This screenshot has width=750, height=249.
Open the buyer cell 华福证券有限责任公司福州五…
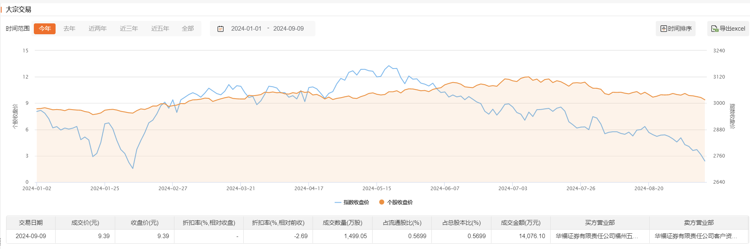coord(597,236)
